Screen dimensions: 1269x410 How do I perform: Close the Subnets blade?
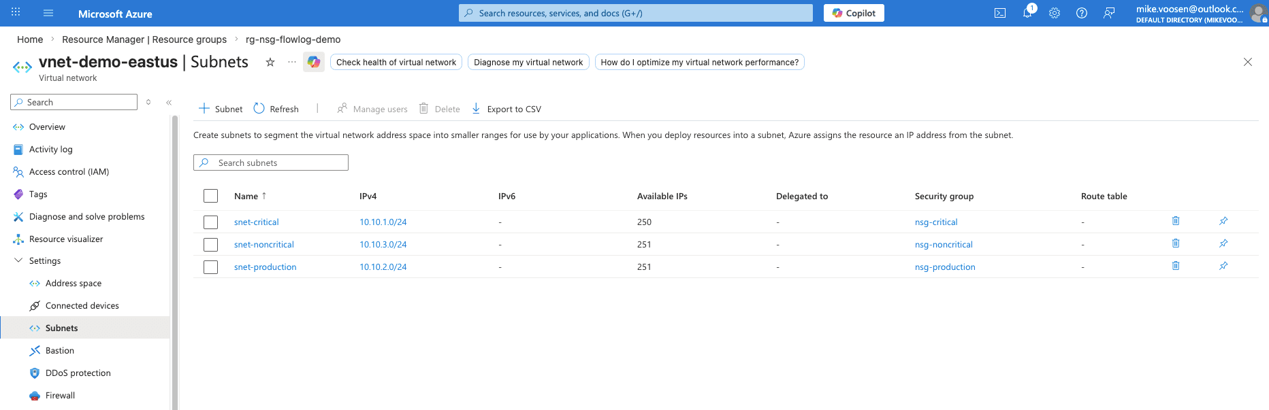pos(1248,62)
